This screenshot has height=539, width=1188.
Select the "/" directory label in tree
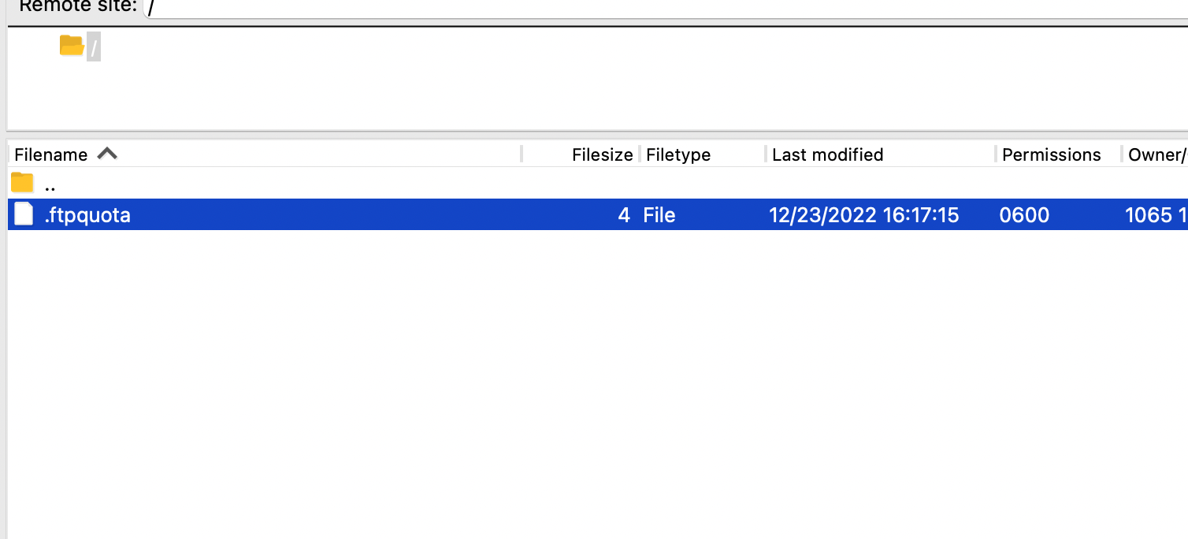[x=94, y=48]
